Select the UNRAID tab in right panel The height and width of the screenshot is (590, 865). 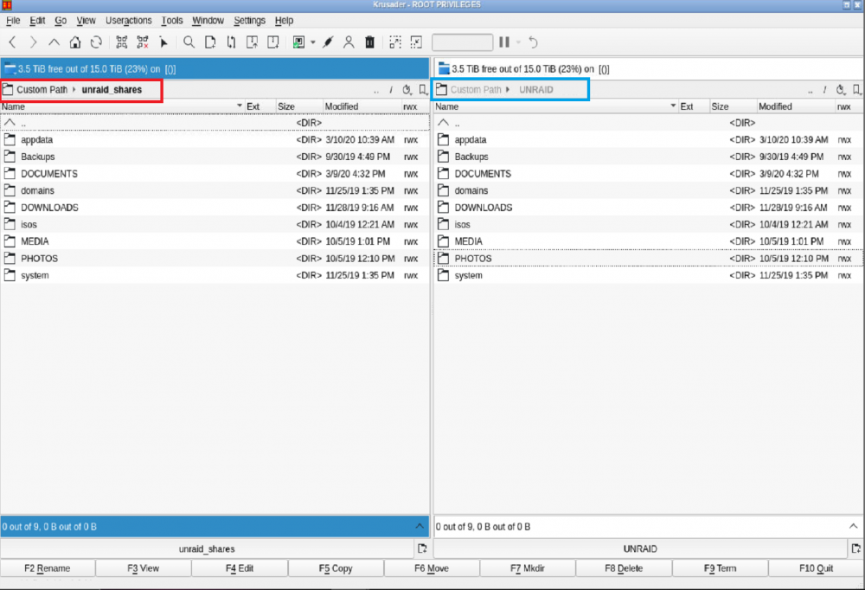tap(640, 548)
